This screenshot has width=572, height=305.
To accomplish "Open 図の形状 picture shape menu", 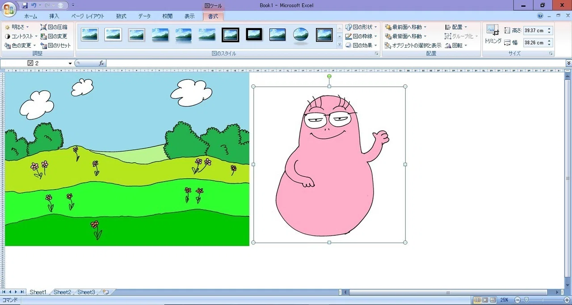I will (362, 27).
